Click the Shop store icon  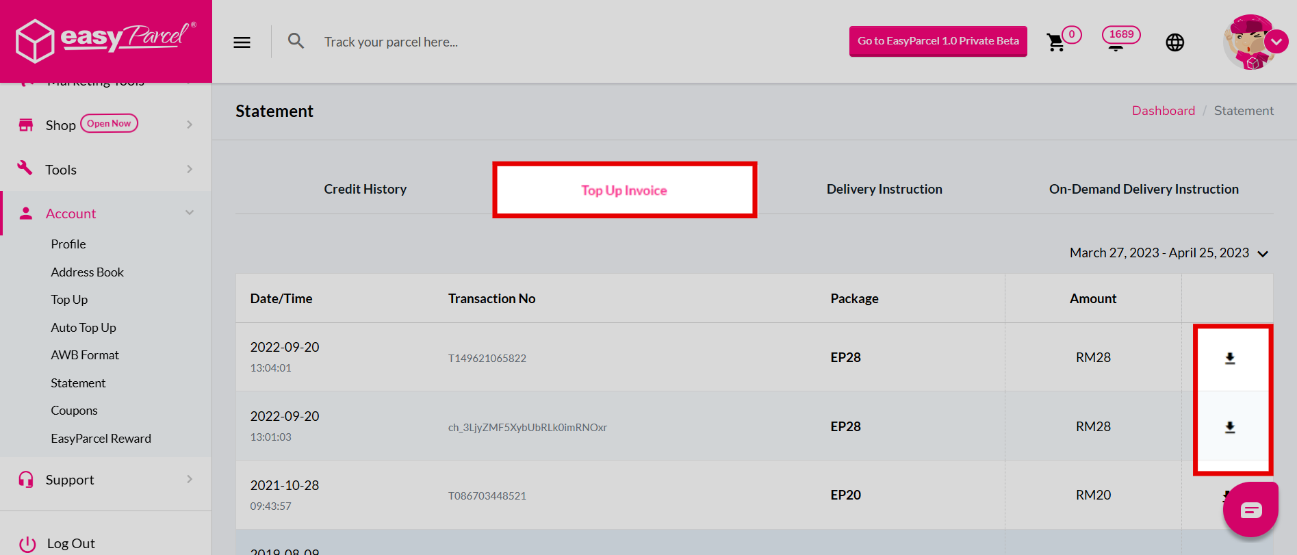click(x=26, y=125)
